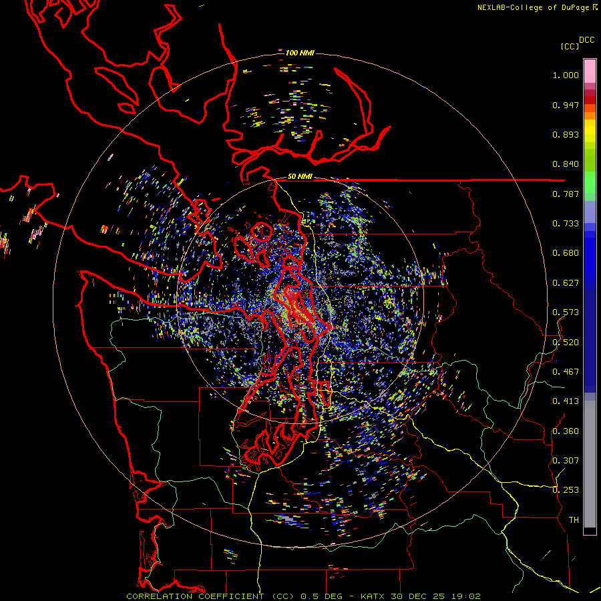Pick the light pink swatch atop color bar
Image resolution: width=601 pixels, height=601 pixels.
590,71
